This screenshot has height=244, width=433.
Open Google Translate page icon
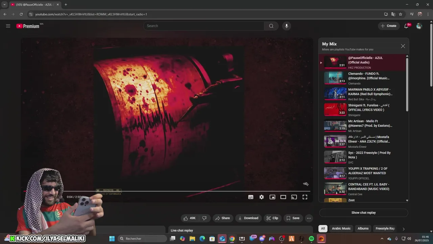393,14
